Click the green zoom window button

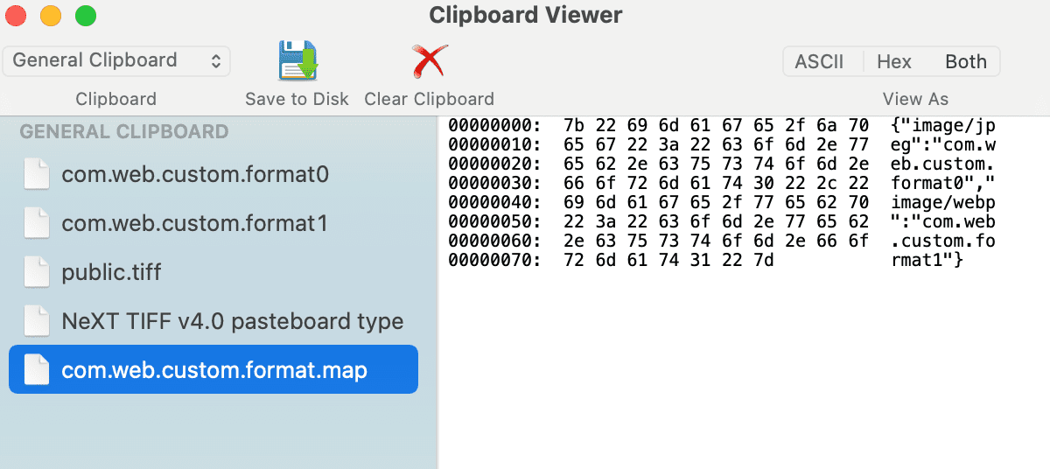(x=85, y=16)
